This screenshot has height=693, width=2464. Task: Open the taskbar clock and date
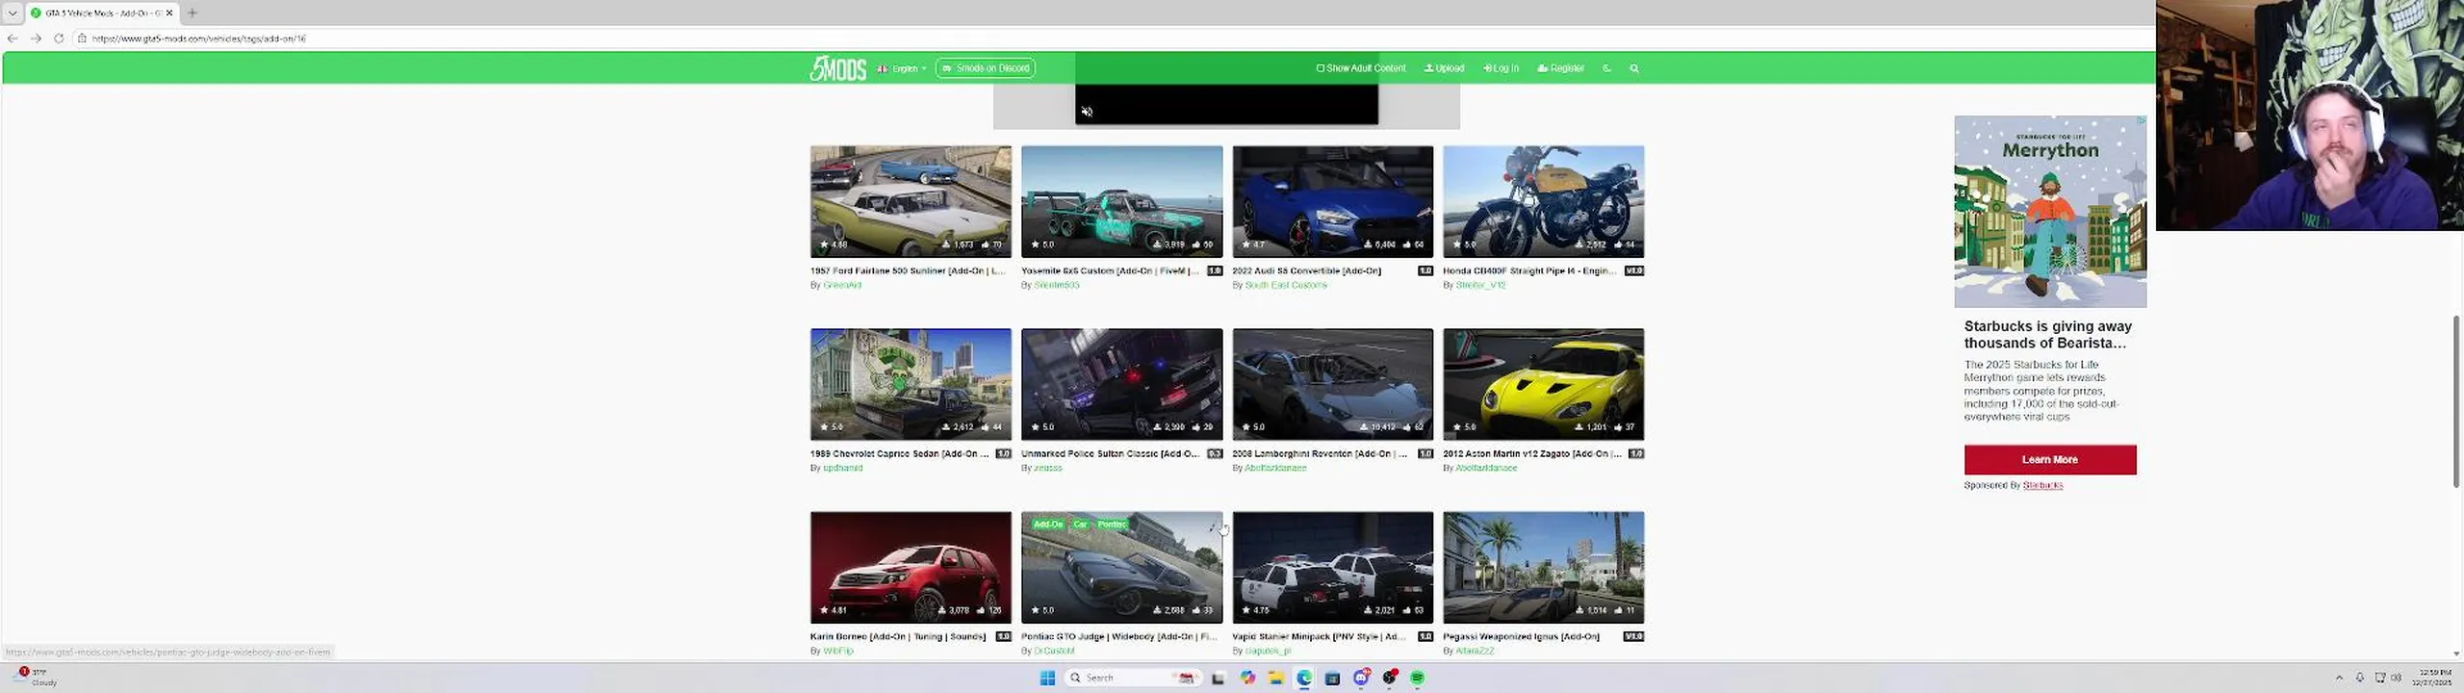click(x=2434, y=678)
